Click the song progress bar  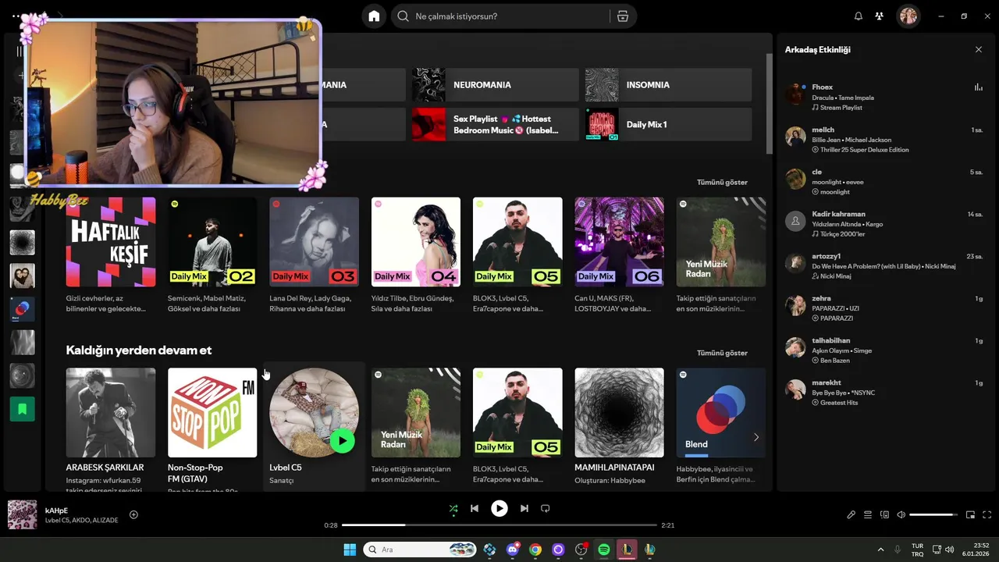pyautogui.click(x=499, y=525)
